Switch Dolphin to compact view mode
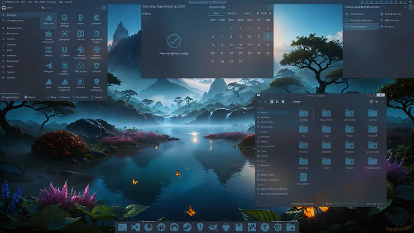The height and width of the screenshot is (233, 414). click(x=277, y=101)
